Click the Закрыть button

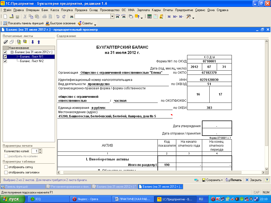pyautogui.click(x=254, y=180)
